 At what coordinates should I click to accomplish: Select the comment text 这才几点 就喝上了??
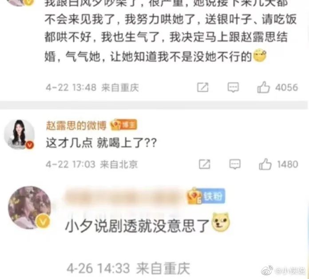pos(101,143)
